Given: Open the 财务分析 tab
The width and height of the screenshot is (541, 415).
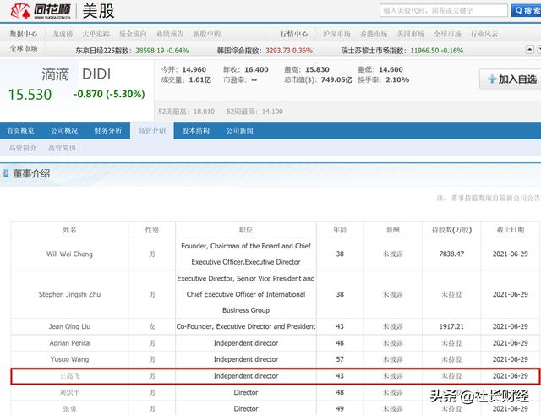Looking at the screenshot, I should [x=107, y=131].
